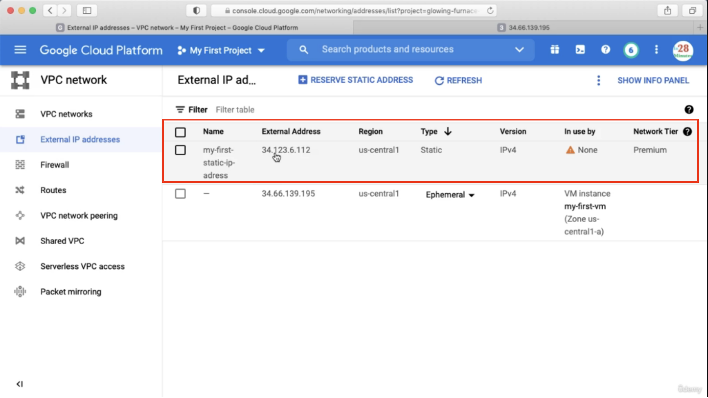
Task: Open Routes in sidebar
Action: [53, 190]
